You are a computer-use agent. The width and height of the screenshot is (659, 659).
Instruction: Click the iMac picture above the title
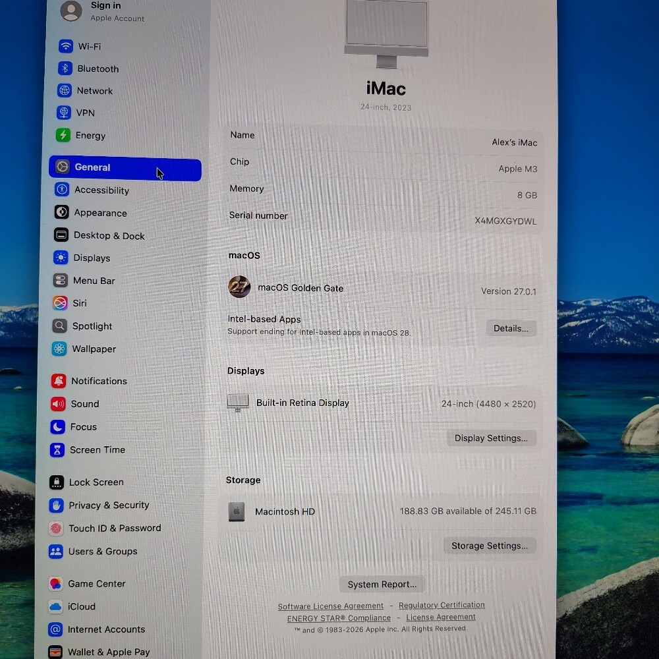point(386,34)
